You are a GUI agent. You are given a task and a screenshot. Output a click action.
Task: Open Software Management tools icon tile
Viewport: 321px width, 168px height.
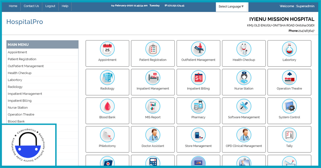243,111
